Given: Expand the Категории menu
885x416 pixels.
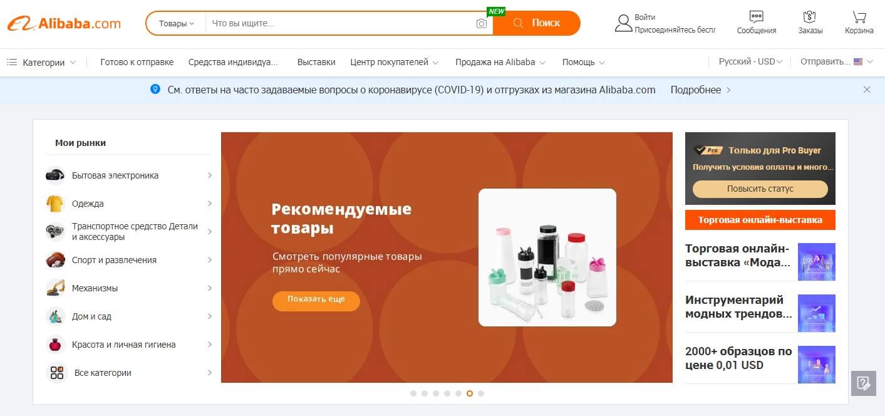Looking at the screenshot, I should [x=41, y=62].
